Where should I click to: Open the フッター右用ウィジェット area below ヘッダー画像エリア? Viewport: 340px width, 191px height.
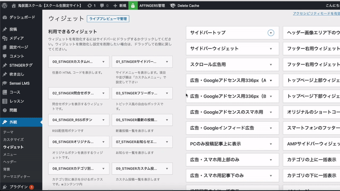click(x=312, y=49)
